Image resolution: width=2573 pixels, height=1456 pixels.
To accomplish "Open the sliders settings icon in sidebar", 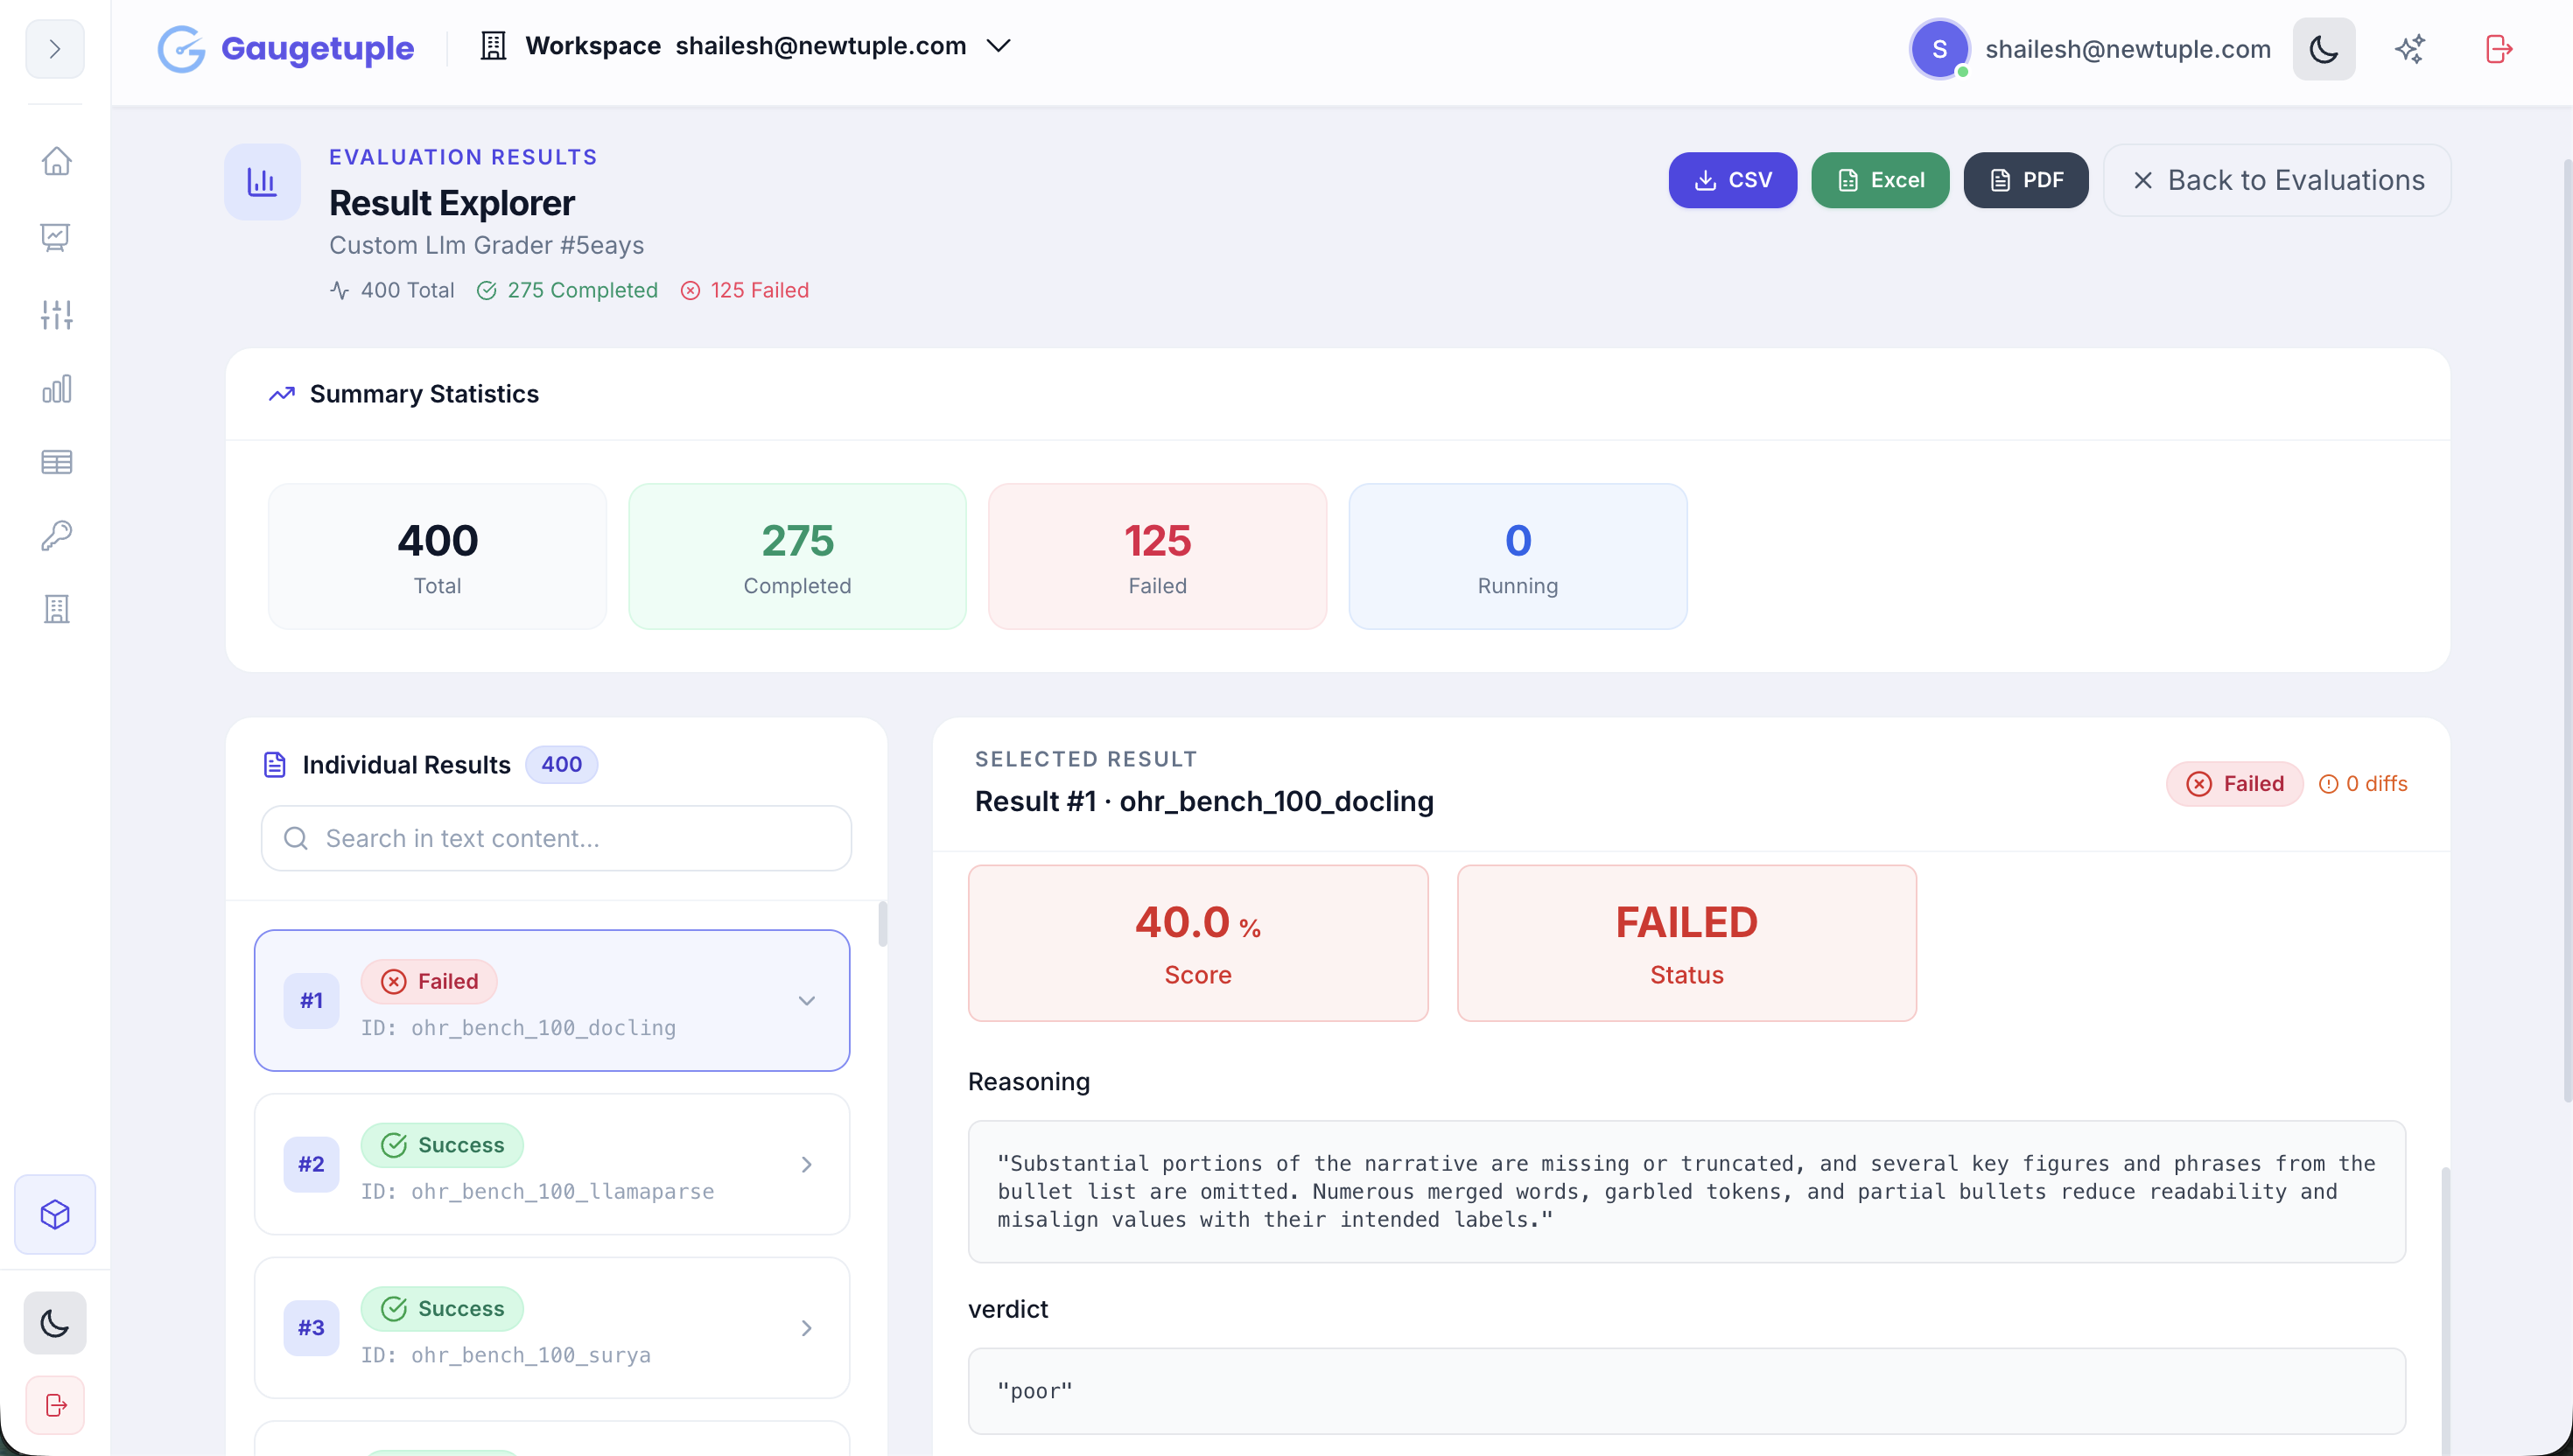I will [56, 314].
